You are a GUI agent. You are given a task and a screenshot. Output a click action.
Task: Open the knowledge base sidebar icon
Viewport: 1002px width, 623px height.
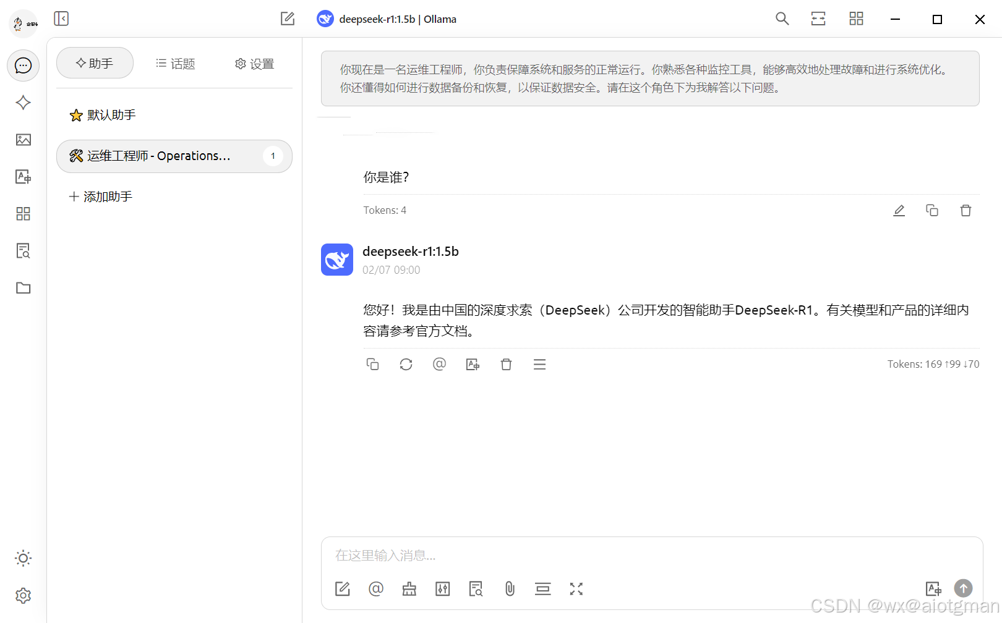(24, 251)
